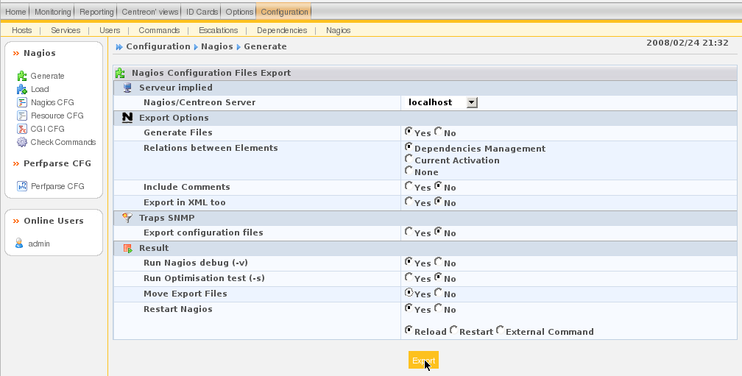The height and width of the screenshot is (376, 742).
Task: Set Move Export Files to No
Action: 438,292
